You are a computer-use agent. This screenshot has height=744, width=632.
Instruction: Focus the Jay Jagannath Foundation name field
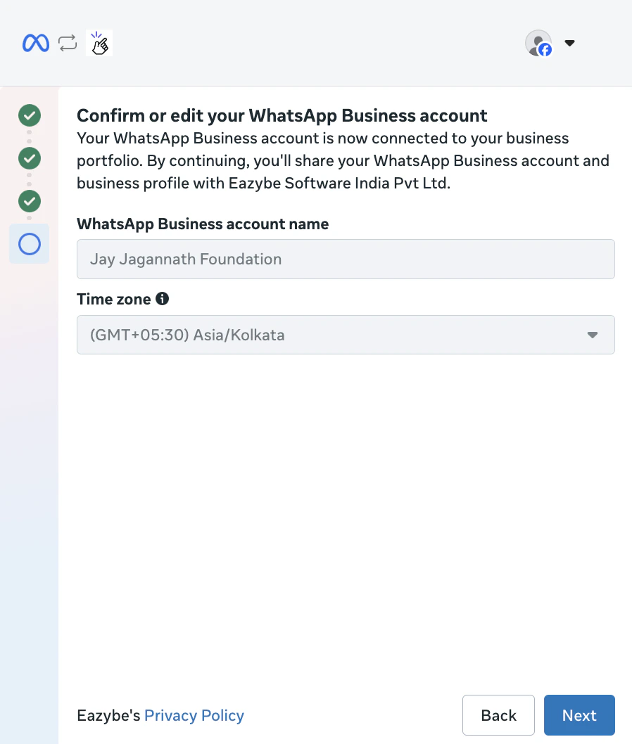346,259
